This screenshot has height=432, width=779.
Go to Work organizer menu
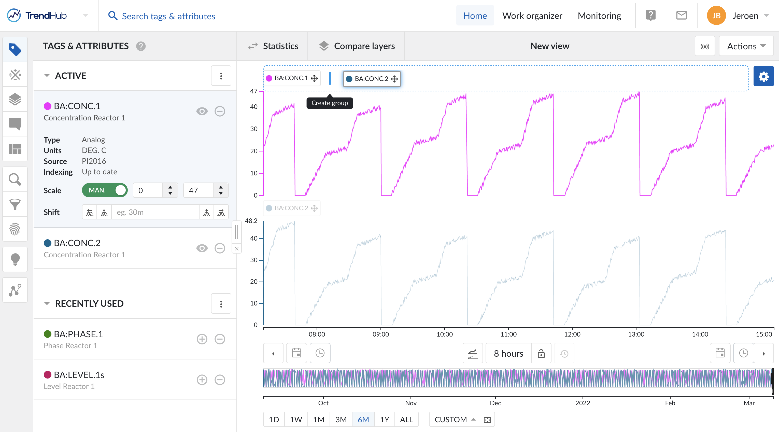tap(532, 16)
